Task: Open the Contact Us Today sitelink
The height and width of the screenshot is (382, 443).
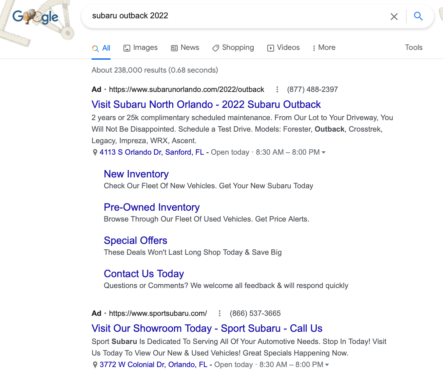Action: point(144,274)
